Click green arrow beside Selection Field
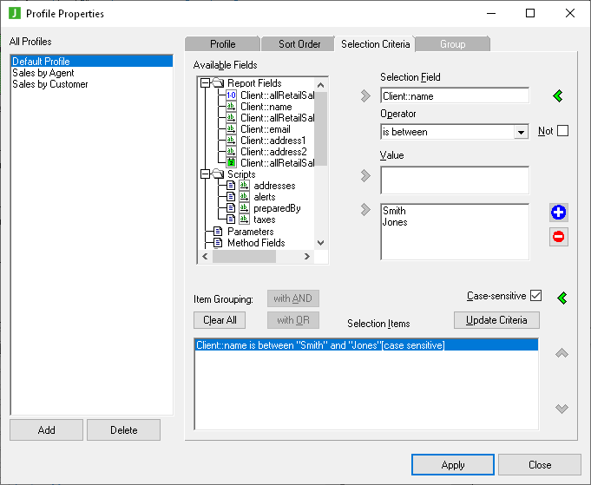 coord(558,96)
